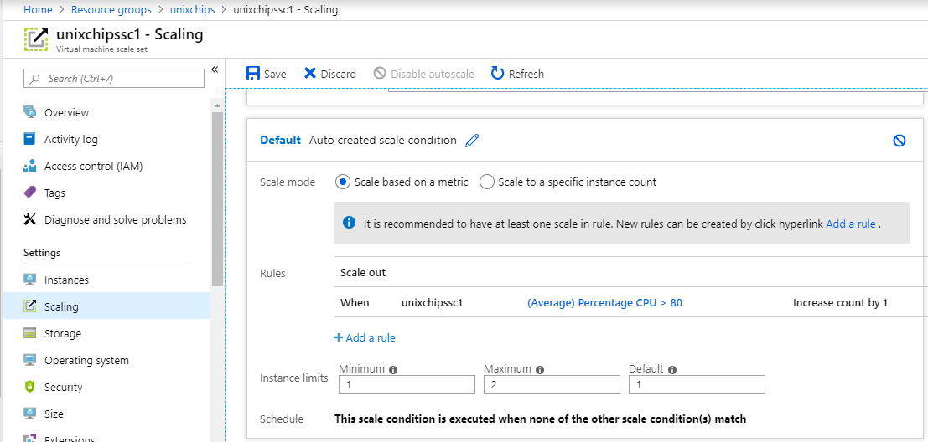Image resolution: width=928 pixels, height=442 pixels.
Task: Click the Tags purple tag icon
Action: pyautogui.click(x=29, y=193)
